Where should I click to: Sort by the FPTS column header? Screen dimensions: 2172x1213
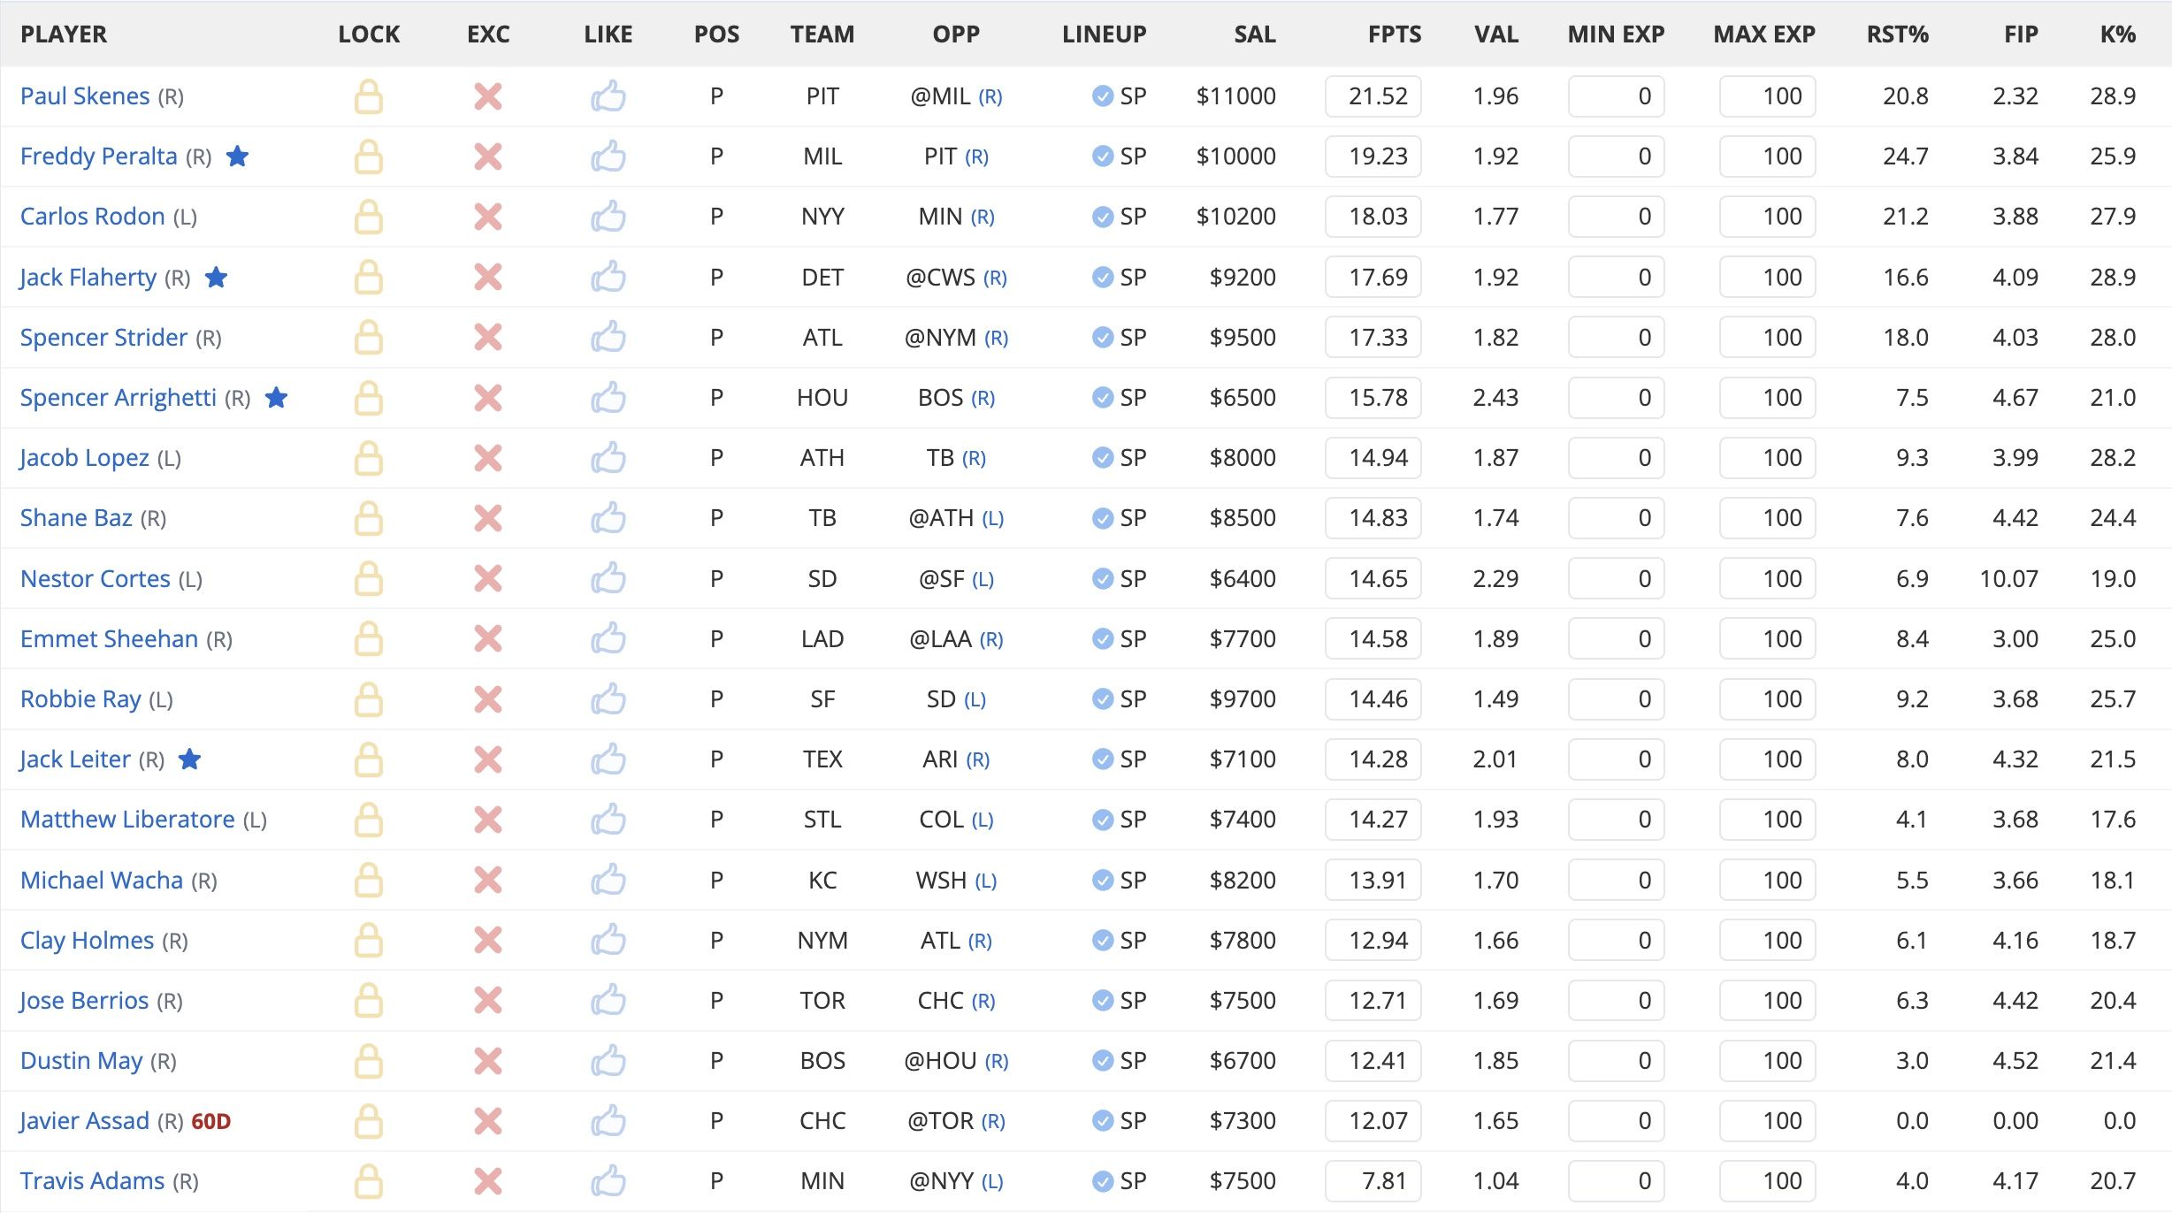click(x=1395, y=34)
